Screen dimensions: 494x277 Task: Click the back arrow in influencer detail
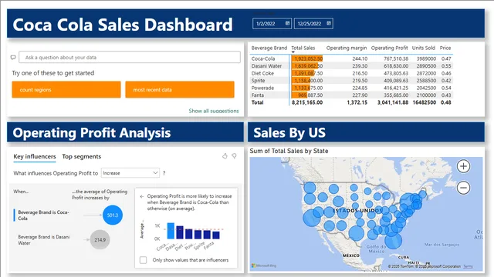[x=142, y=196]
